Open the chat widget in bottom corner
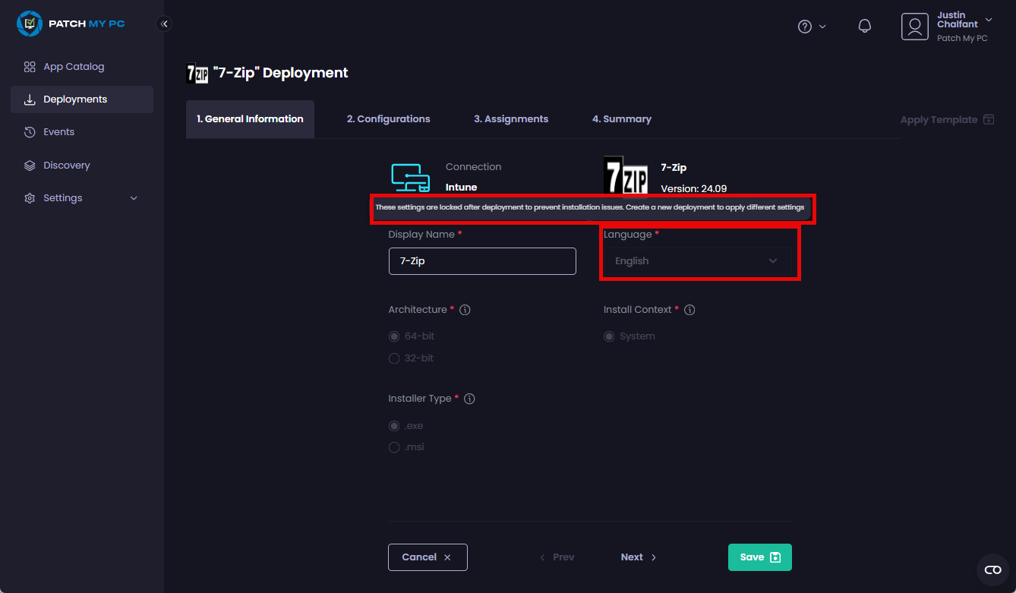 992,569
